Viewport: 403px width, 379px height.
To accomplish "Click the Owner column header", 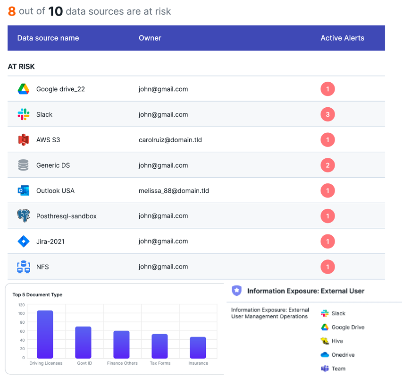I will pos(150,38).
